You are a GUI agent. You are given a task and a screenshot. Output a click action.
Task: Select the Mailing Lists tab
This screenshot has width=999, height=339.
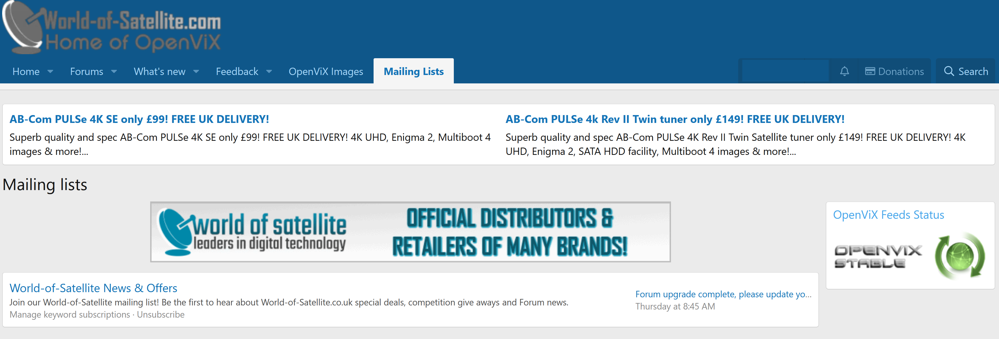[x=413, y=71]
